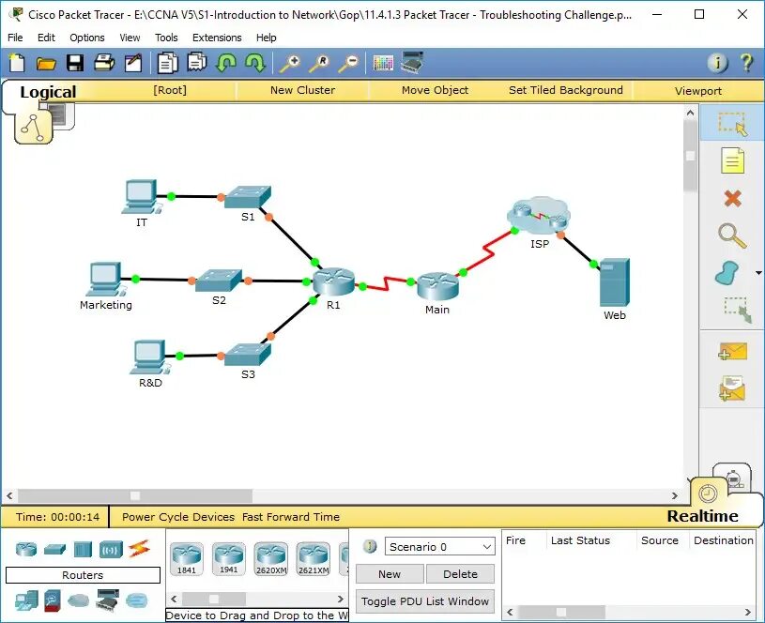The width and height of the screenshot is (765, 623).
Task: Click the Redo toolbar icon
Action: tap(252, 63)
